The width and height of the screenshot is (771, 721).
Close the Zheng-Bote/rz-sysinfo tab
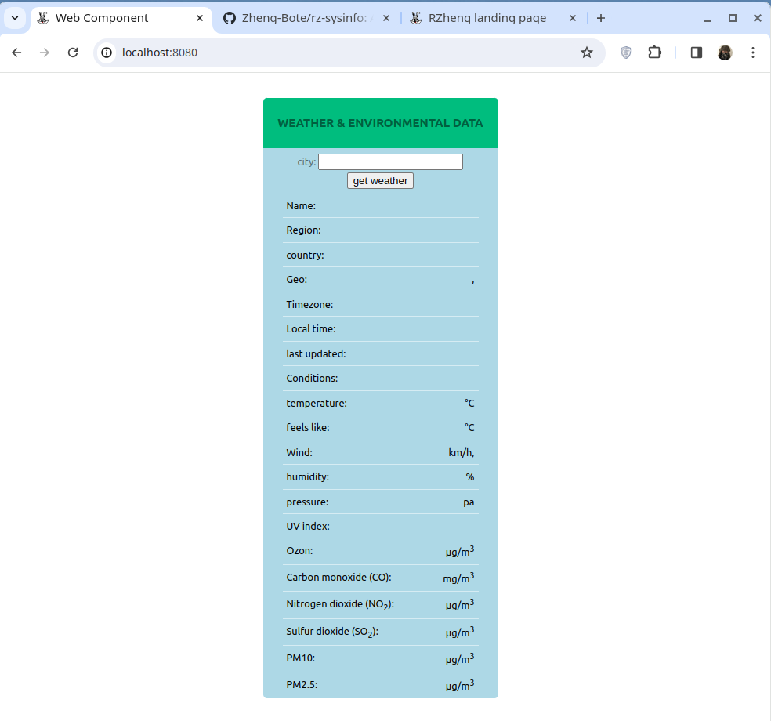[386, 18]
